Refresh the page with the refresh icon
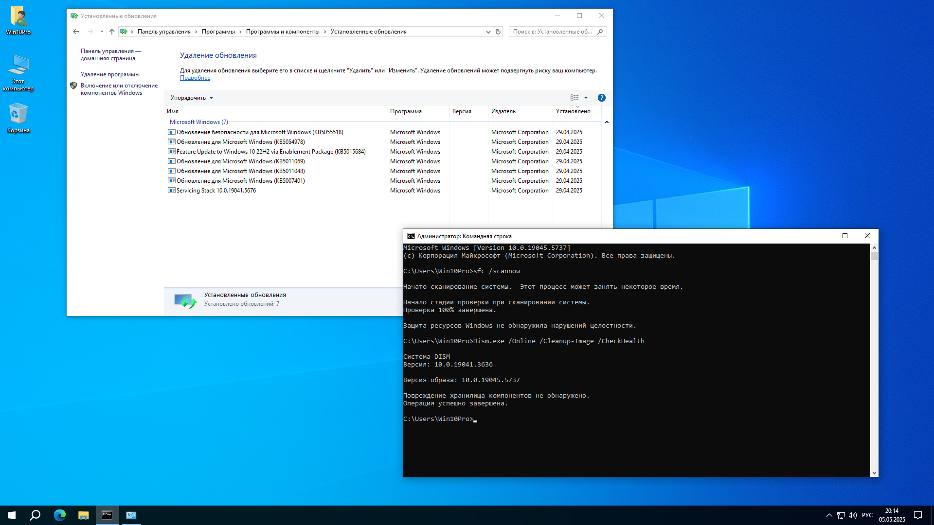 coord(498,31)
